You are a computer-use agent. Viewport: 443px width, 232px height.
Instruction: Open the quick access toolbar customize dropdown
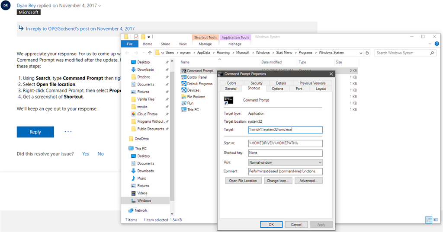(149, 37)
